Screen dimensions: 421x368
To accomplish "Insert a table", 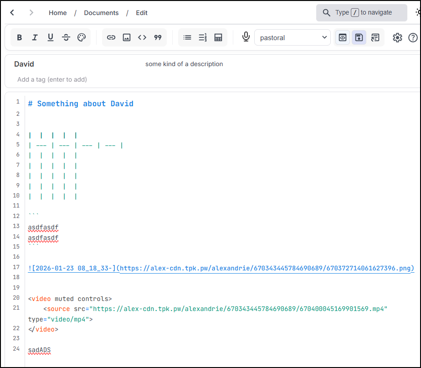I will (218, 37).
